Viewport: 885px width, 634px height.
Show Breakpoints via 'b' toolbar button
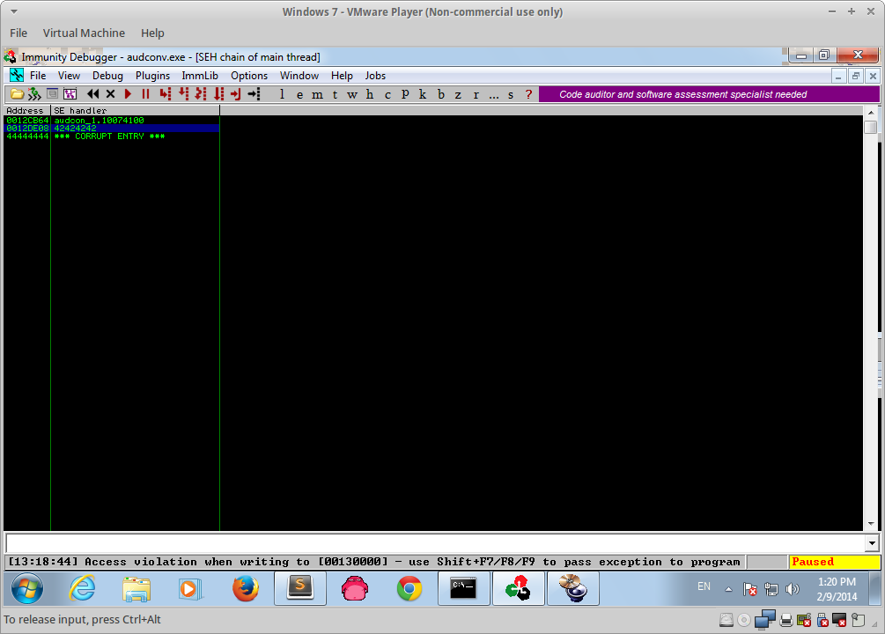point(441,94)
